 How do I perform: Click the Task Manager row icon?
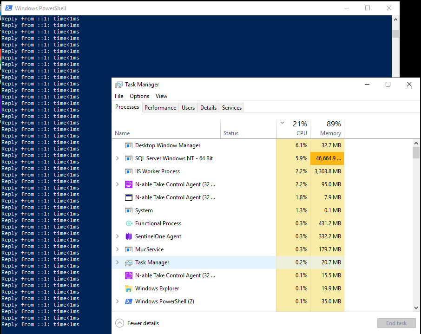click(129, 262)
